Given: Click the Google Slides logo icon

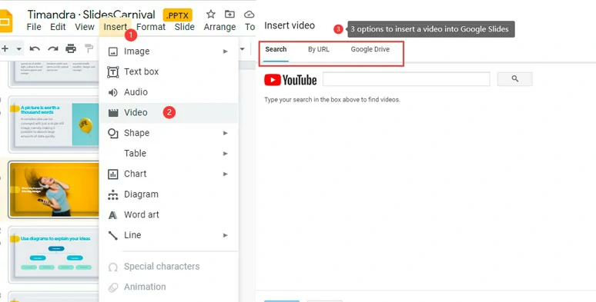Looking at the screenshot, I should pyautogui.click(x=5, y=22).
